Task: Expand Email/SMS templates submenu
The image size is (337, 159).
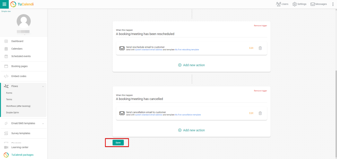Action: coord(43,123)
